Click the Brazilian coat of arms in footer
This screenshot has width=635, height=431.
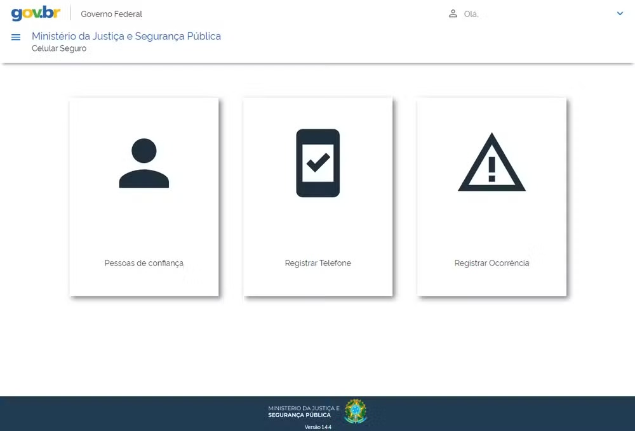[x=356, y=411]
